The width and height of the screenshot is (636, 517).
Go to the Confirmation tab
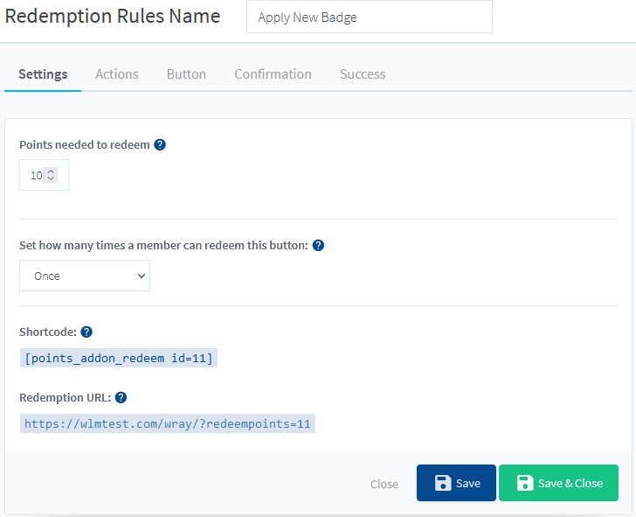pyautogui.click(x=273, y=73)
